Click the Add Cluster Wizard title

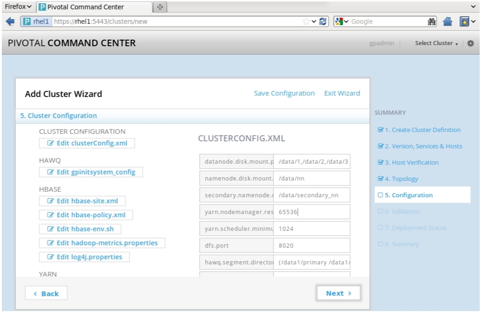(63, 94)
